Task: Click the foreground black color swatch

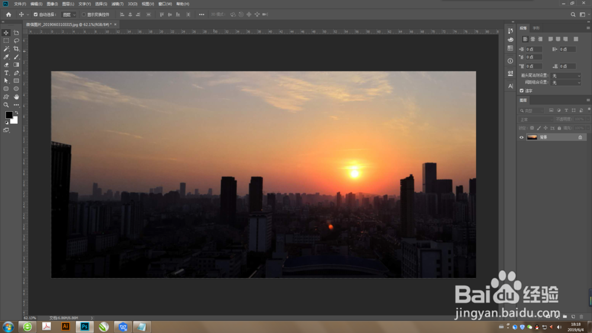Action: pos(9,115)
